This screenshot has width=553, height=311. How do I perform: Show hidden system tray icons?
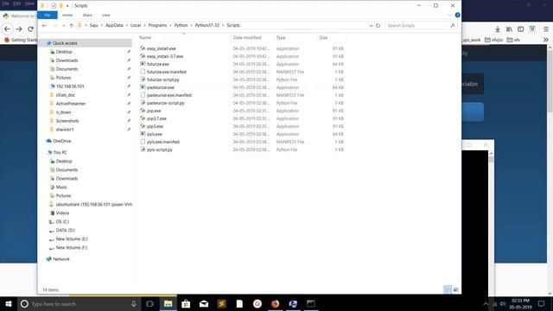tap(486, 303)
